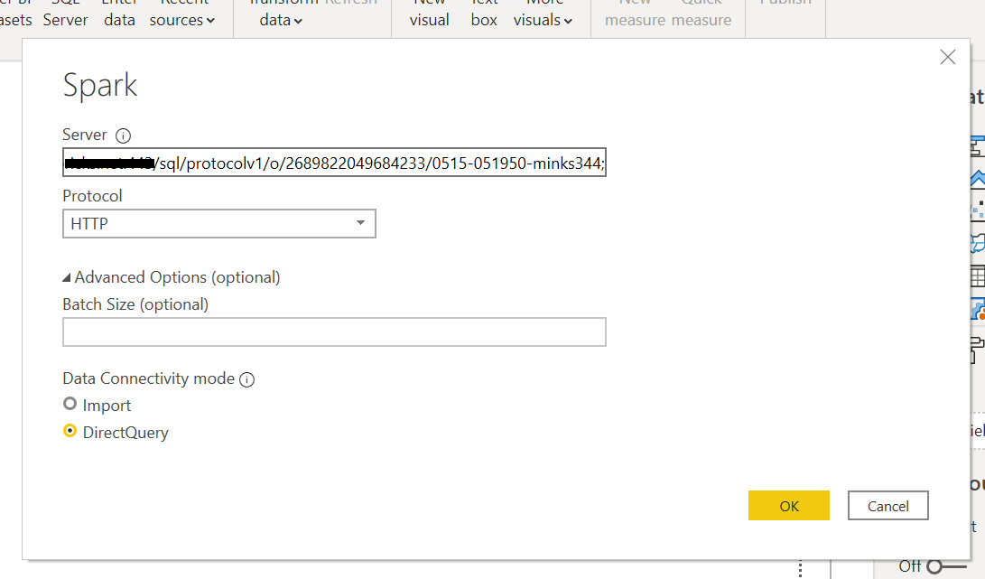Click Enter data in the ribbon
Screen dimensions: 985x579
coord(119,14)
